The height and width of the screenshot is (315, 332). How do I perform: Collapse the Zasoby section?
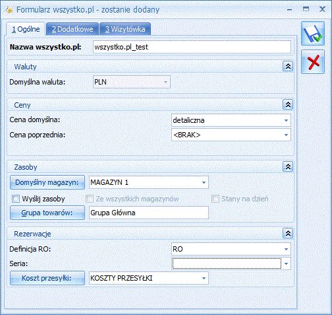coord(288,166)
